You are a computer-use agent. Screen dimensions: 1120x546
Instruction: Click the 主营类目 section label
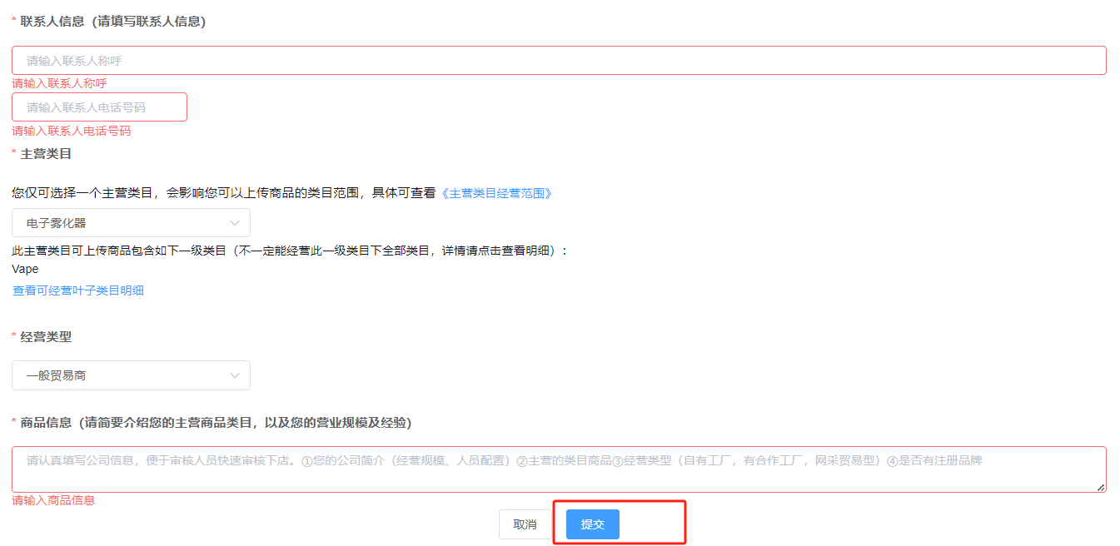click(x=46, y=154)
